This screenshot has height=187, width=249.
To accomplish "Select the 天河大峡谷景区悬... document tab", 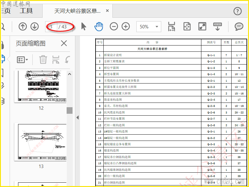I will [x=77, y=11].
